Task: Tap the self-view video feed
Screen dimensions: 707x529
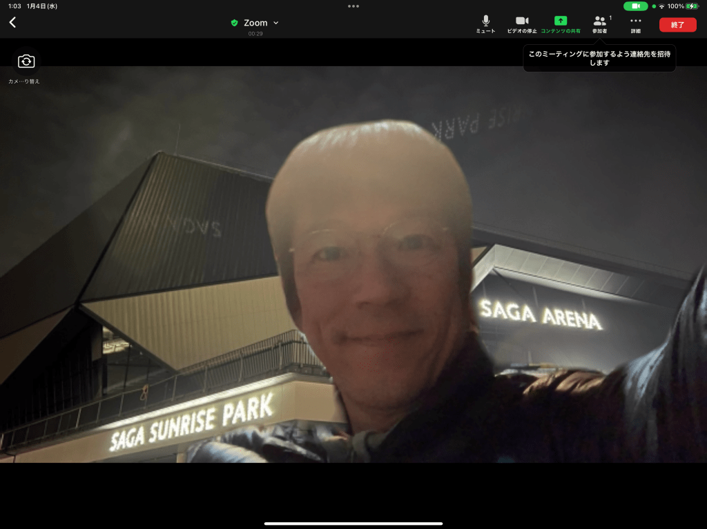Action: (353, 276)
